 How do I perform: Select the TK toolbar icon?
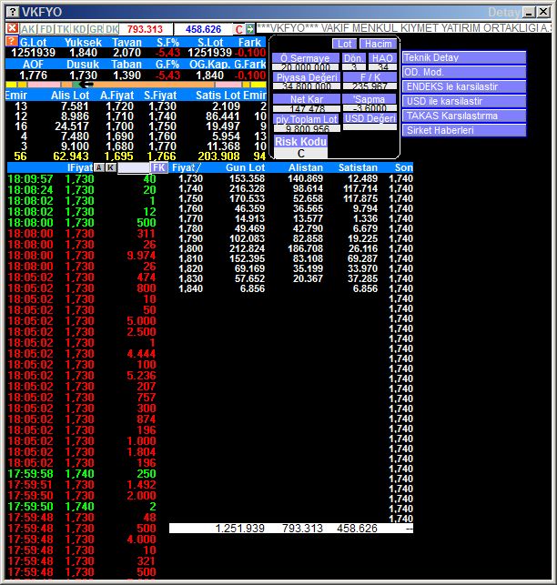coord(63,29)
